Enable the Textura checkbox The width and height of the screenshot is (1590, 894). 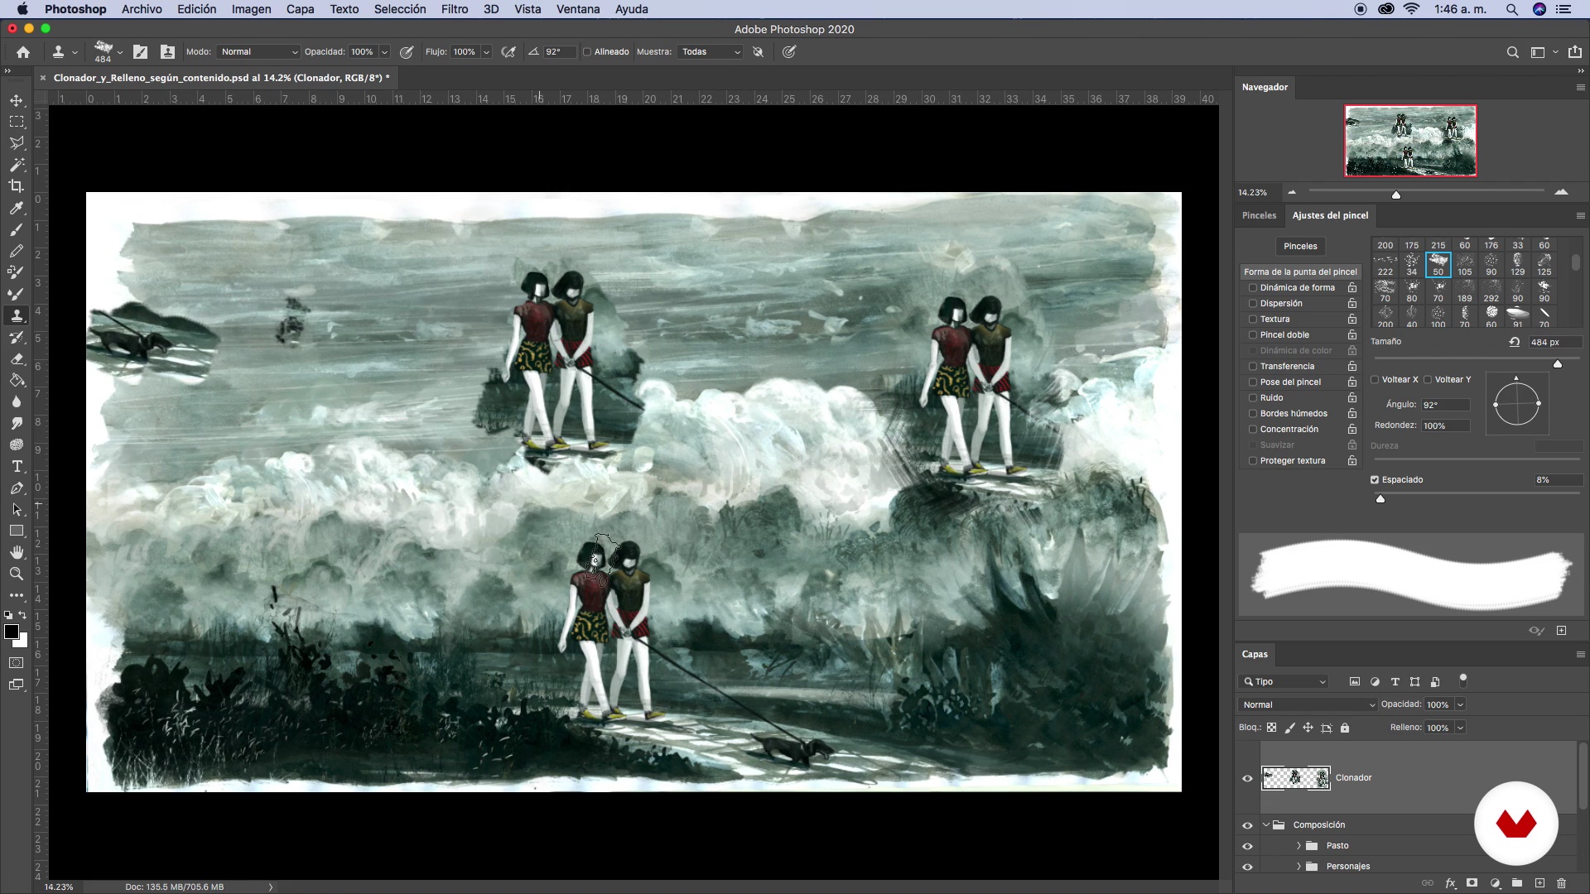[x=1253, y=320]
